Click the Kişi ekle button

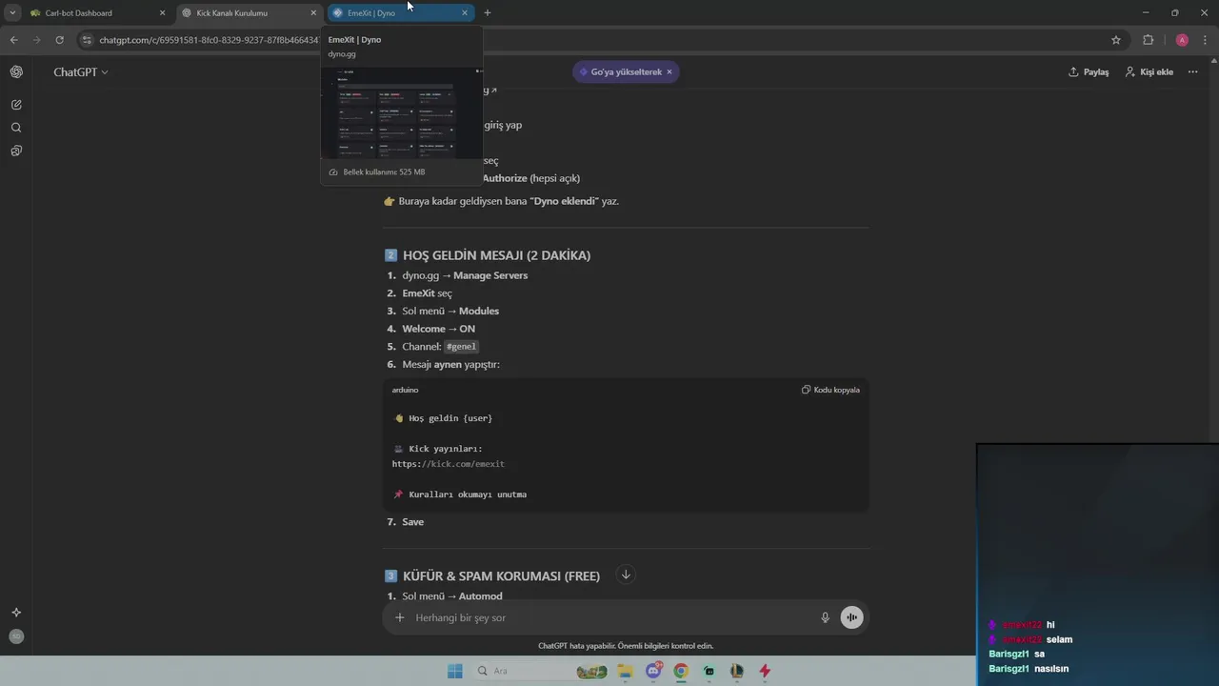(x=1149, y=72)
